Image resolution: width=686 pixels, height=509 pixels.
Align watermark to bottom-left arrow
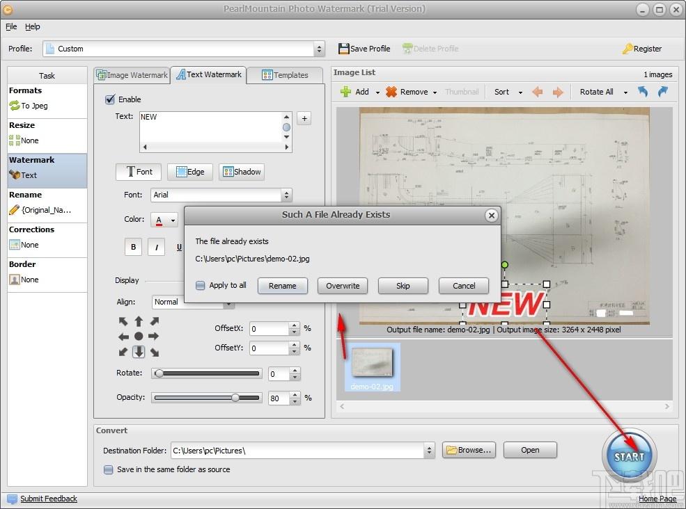tap(123, 352)
